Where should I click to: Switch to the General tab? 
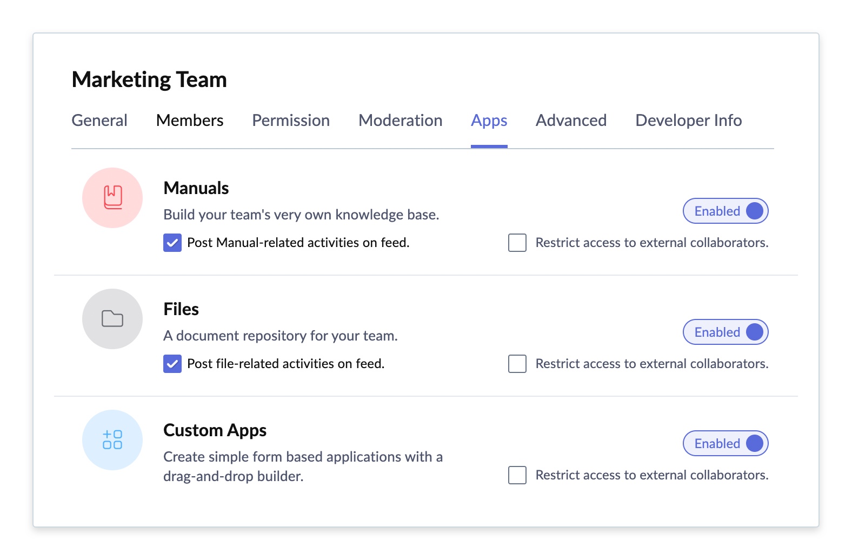(99, 121)
